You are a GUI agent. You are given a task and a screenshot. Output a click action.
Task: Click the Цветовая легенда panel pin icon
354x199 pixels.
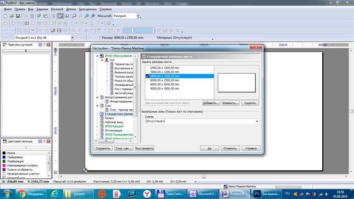click(45, 141)
